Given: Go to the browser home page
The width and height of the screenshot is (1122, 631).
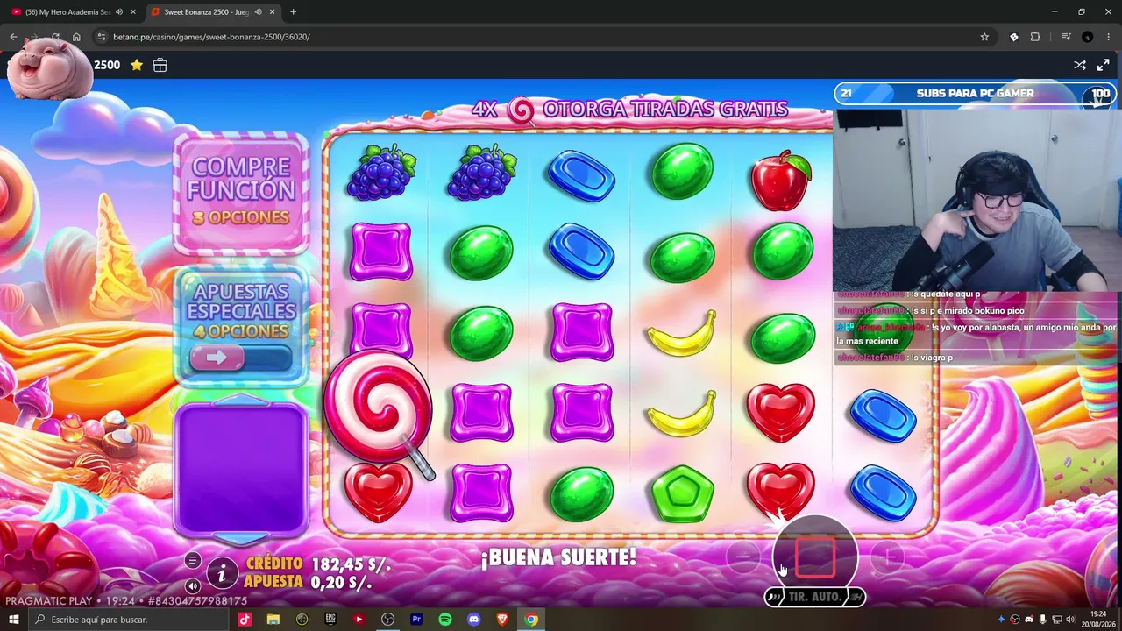Looking at the screenshot, I should (76, 37).
